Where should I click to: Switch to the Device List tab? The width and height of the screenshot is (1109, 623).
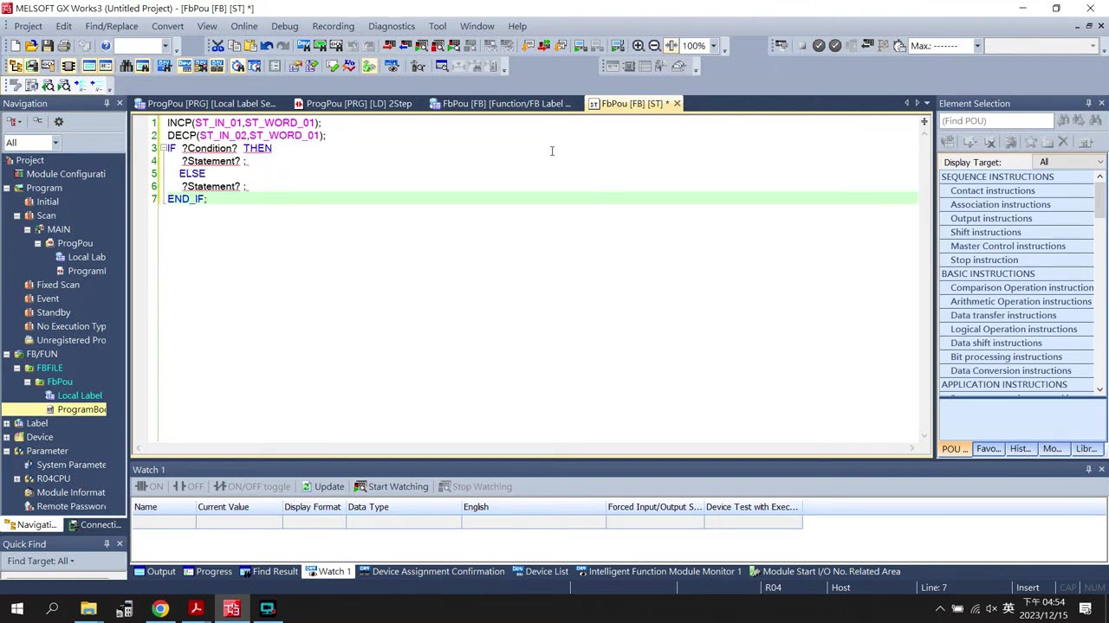(x=540, y=571)
